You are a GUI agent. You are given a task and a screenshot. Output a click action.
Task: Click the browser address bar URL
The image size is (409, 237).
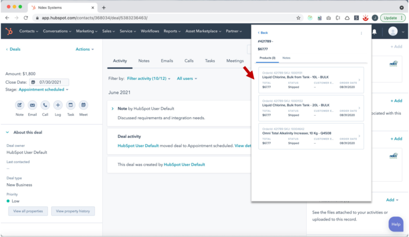tap(95, 18)
